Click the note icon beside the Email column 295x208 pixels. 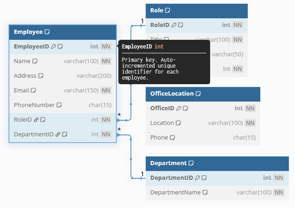coord(33,90)
